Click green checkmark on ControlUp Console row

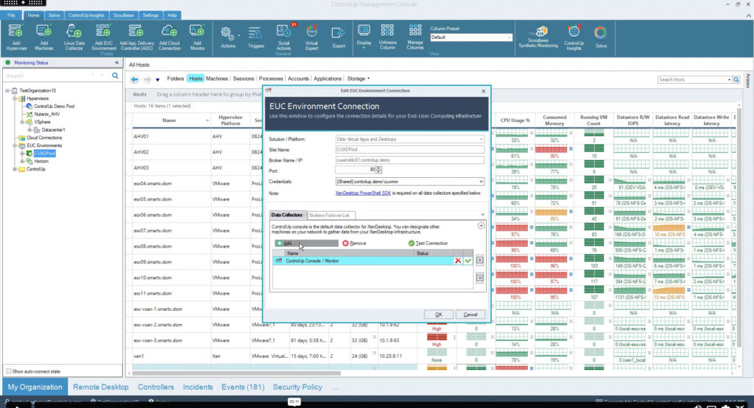coord(468,261)
